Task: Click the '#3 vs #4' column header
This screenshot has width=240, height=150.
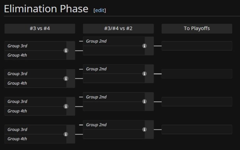Action: point(40,29)
